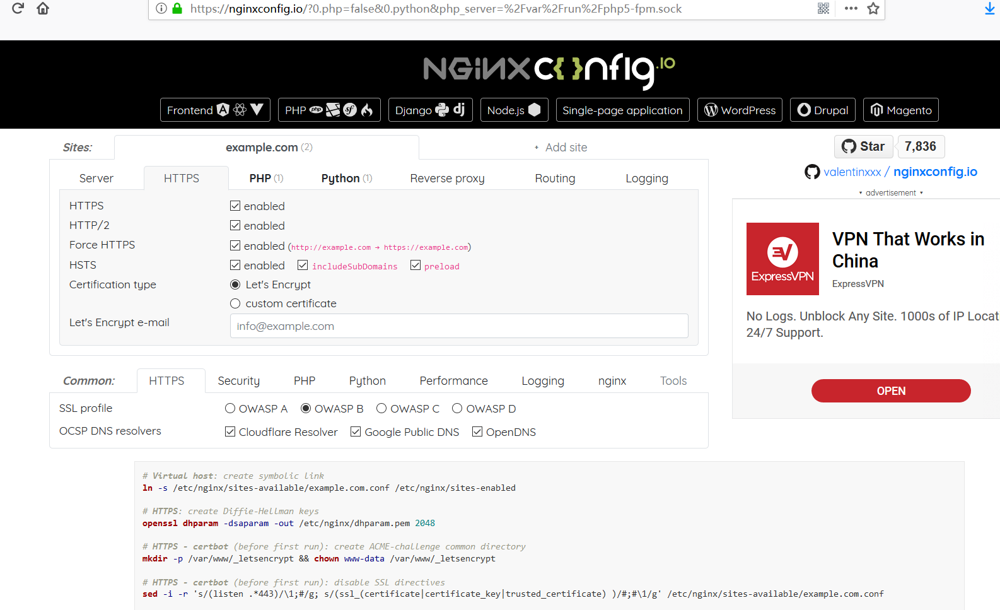The width and height of the screenshot is (1000, 610).
Task: Open the Common Python tab
Action: pyautogui.click(x=368, y=380)
